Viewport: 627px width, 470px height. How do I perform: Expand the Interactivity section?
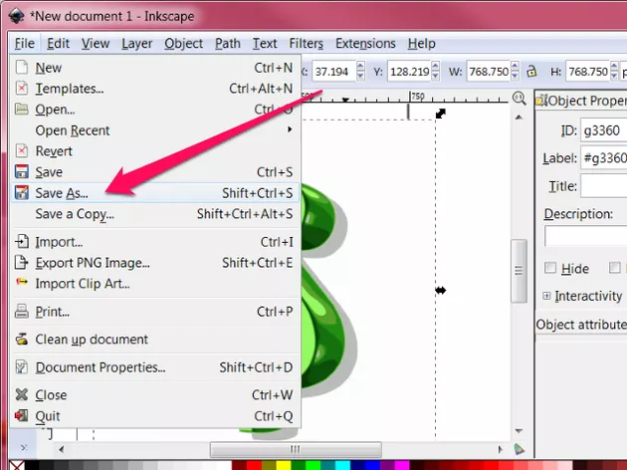546,297
